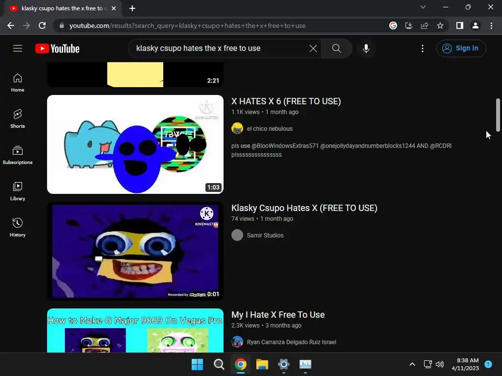Click the YouTube logo

[57, 48]
